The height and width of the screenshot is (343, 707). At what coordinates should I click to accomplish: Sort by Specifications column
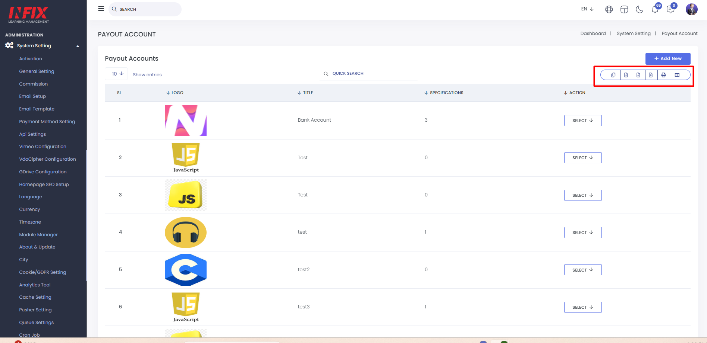444,93
